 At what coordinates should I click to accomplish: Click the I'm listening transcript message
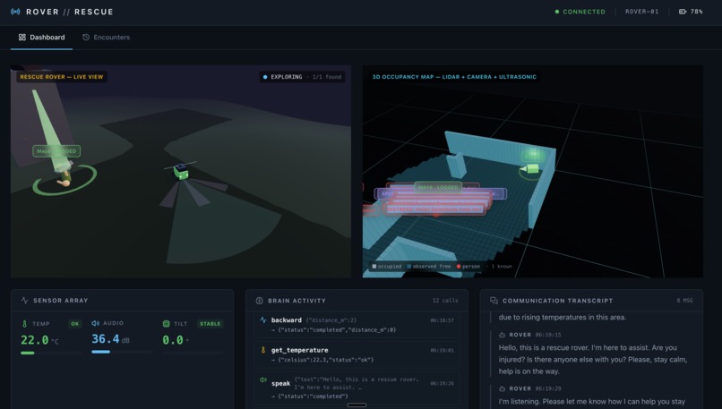[x=592, y=402]
